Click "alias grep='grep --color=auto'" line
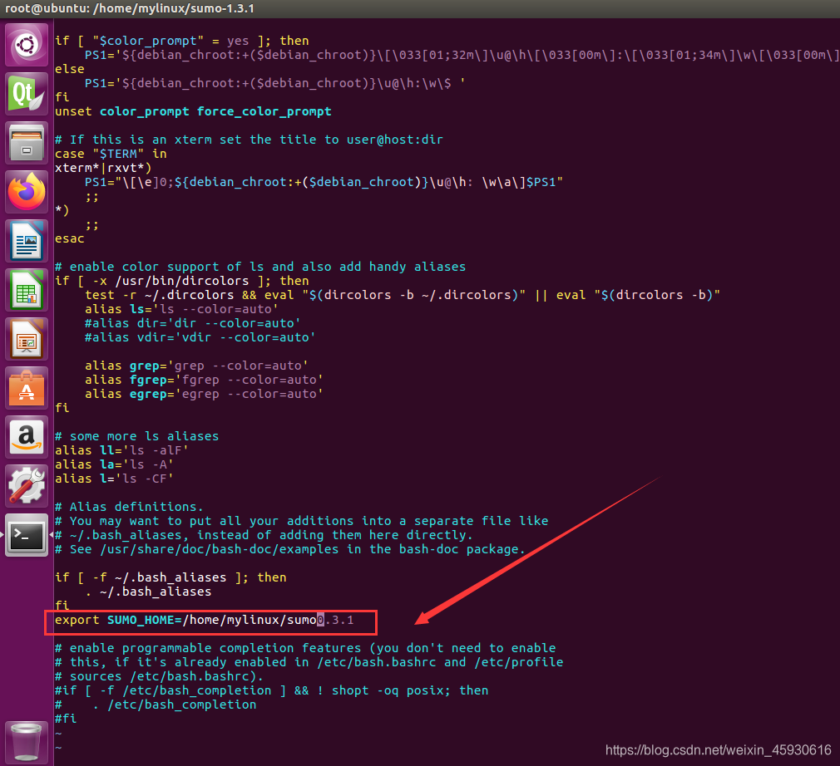Image resolution: width=840 pixels, height=766 pixels. point(196,366)
